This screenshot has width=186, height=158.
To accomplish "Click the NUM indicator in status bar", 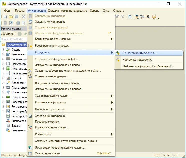I will [x=166, y=155].
